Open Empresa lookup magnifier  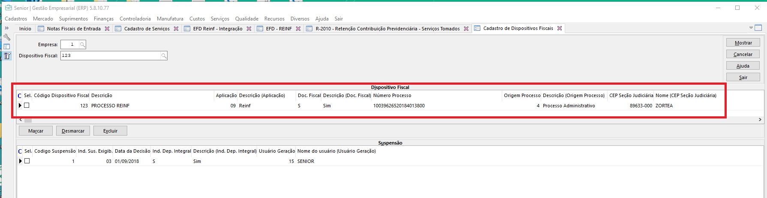[82, 44]
